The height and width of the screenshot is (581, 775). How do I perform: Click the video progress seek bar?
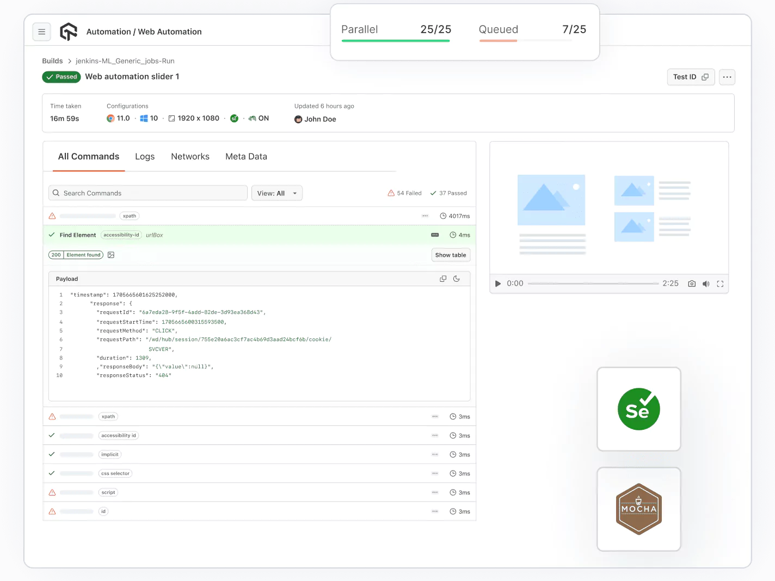593,284
